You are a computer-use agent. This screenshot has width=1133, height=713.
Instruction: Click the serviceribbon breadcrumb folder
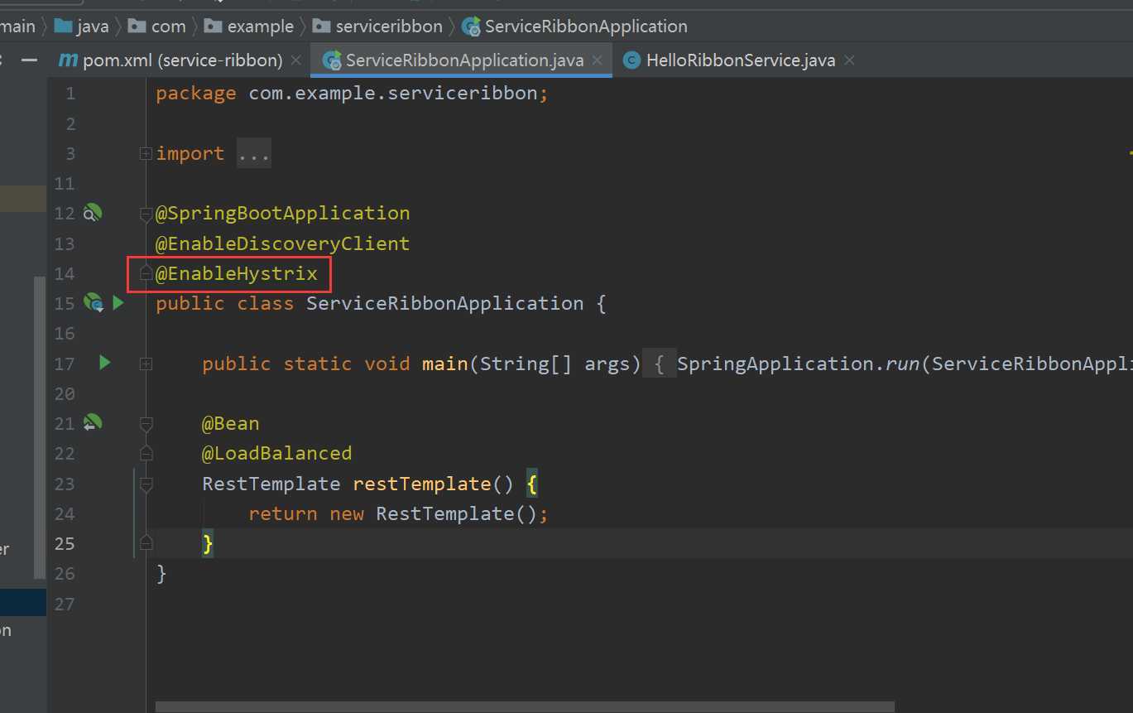click(377, 26)
